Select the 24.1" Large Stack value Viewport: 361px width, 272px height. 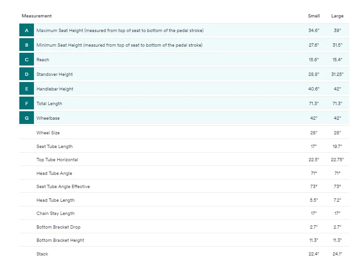point(337,254)
